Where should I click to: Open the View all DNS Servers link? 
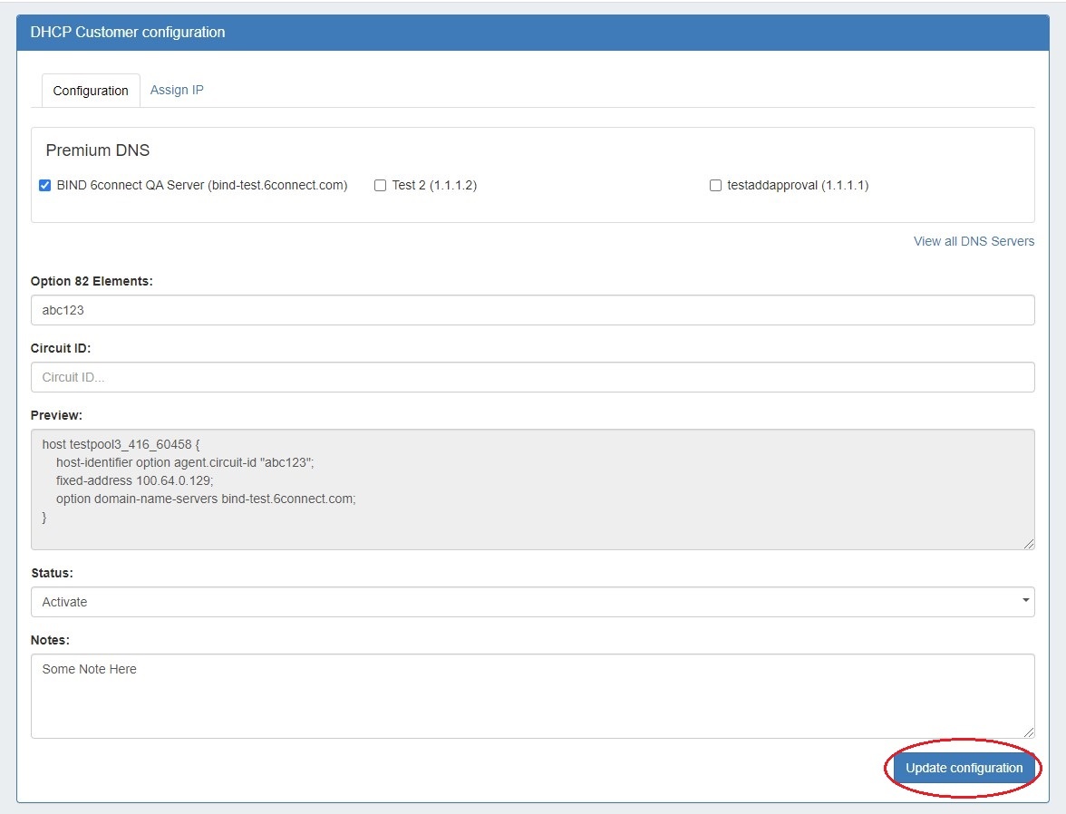click(x=974, y=241)
